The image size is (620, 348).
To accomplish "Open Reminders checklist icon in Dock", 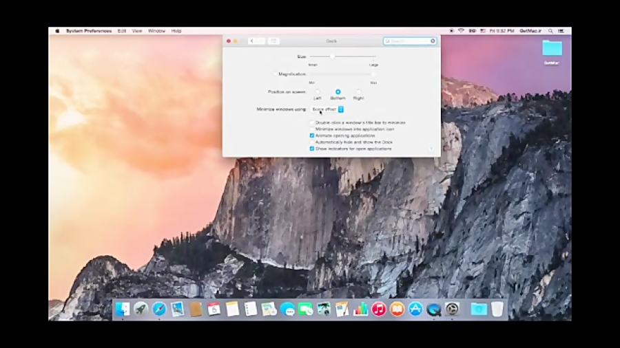I will (x=251, y=309).
